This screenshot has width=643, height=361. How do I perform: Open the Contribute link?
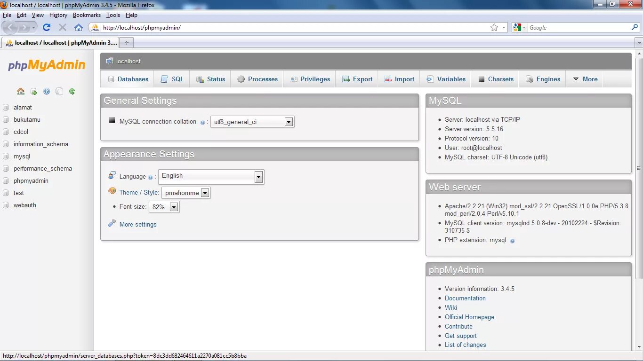458,326
